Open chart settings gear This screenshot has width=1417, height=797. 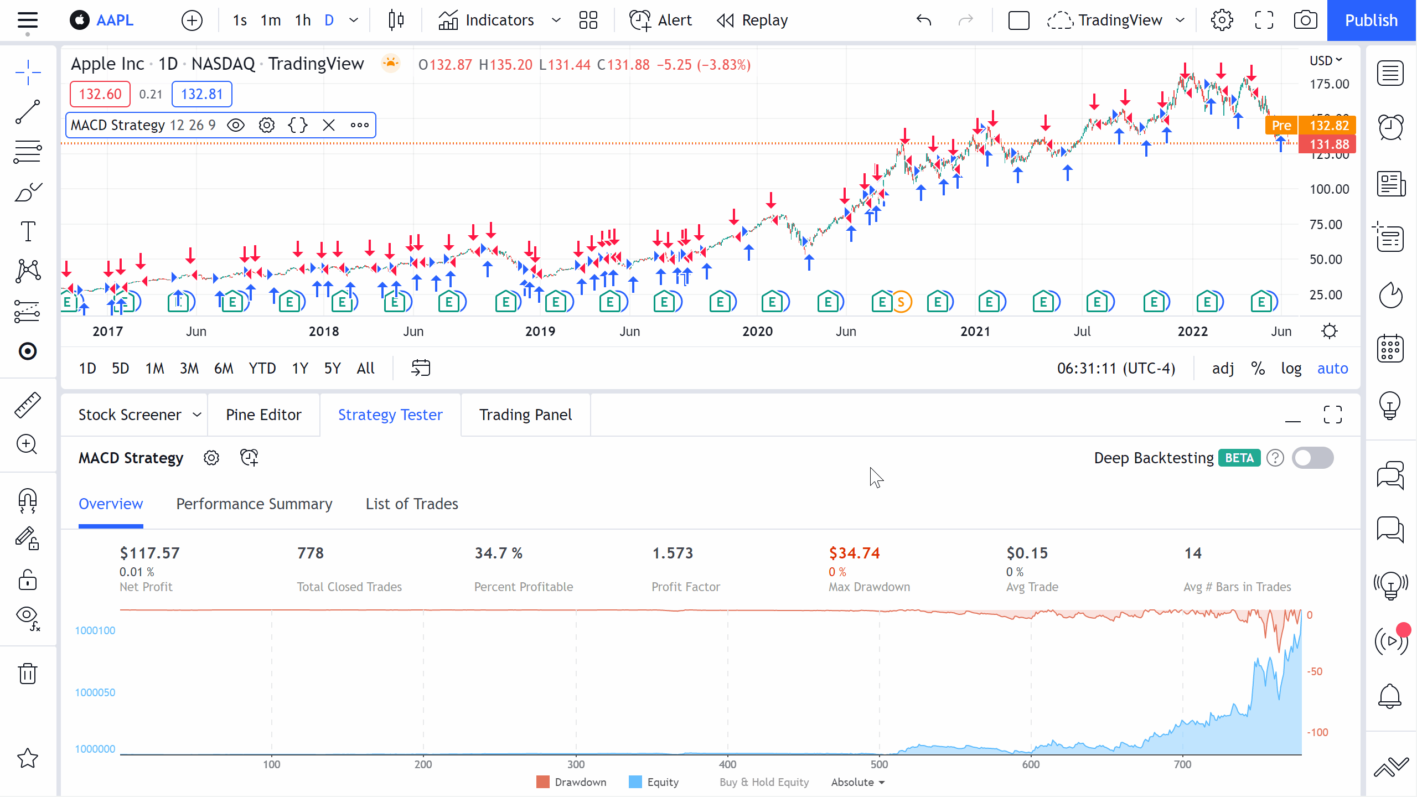(x=1221, y=20)
